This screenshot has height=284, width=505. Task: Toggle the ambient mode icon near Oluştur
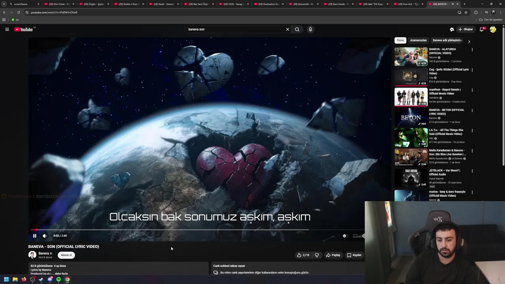pyautogui.click(x=452, y=29)
